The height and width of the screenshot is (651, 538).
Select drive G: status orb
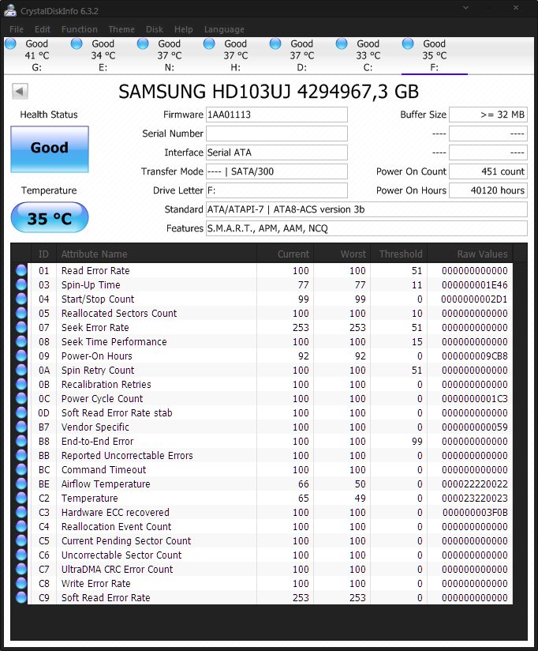tap(11, 44)
